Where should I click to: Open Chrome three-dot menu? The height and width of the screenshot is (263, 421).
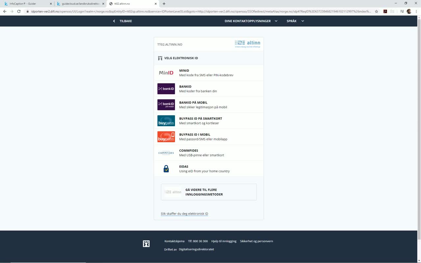pos(416,11)
